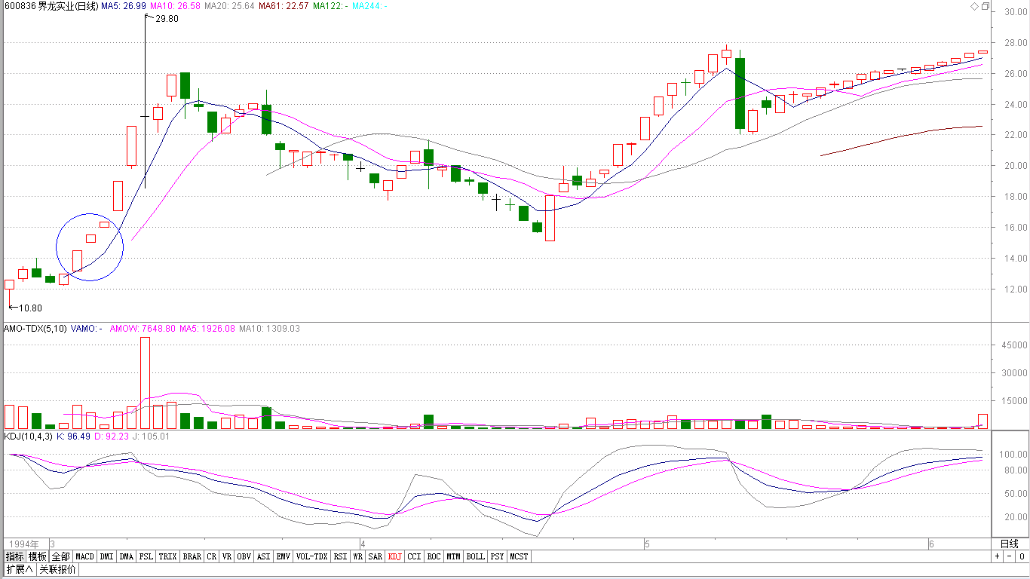This screenshot has width=1030, height=579.
Task: Switch indicator to TRIX
Action: (167, 556)
